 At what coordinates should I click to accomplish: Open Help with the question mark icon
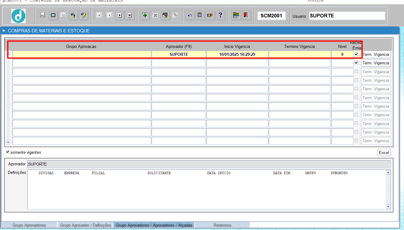coord(220,15)
